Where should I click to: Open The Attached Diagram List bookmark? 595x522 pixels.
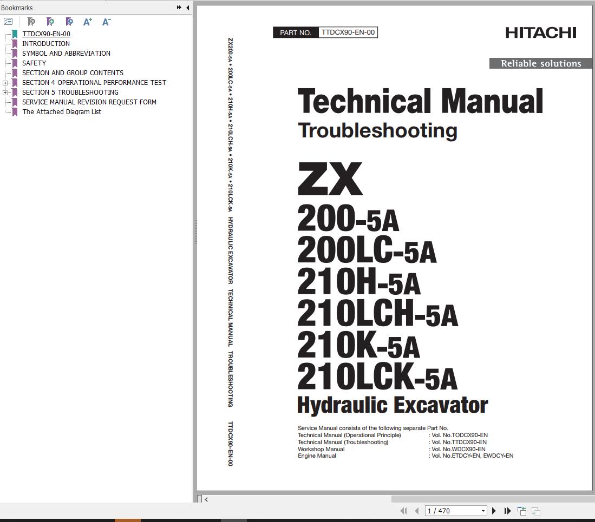pos(62,112)
